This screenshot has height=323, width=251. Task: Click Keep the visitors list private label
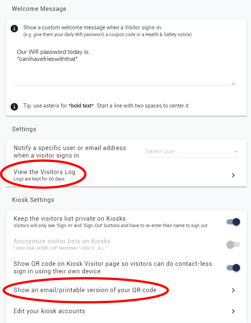(x=70, y=218)
